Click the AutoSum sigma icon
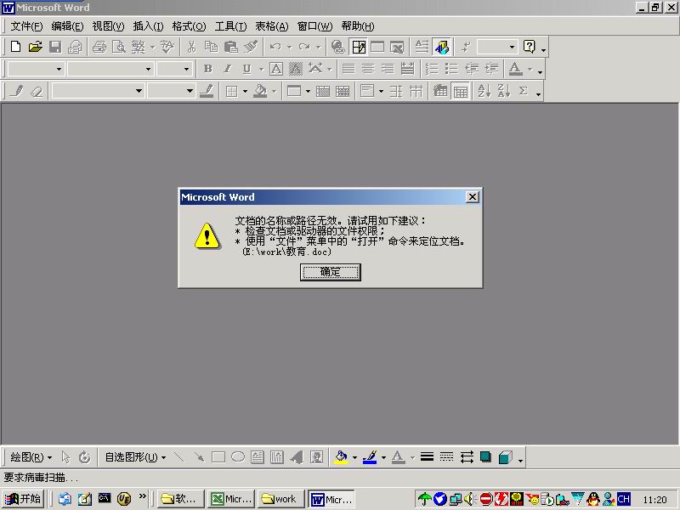 tap(524, 91)
